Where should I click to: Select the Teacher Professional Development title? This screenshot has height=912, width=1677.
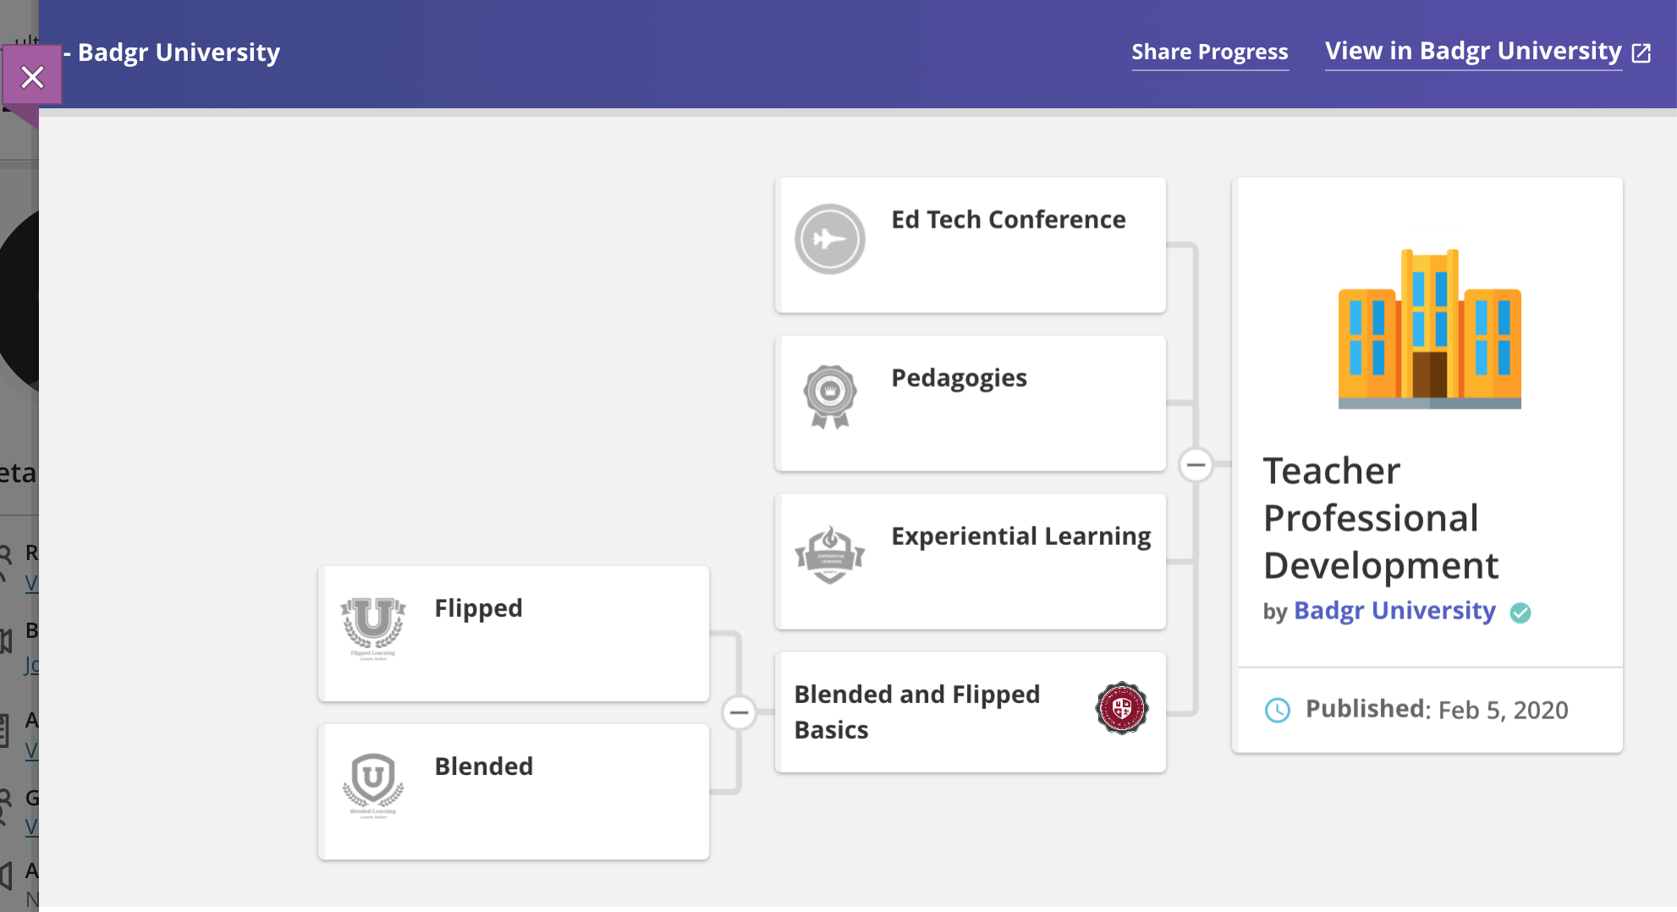point(1380,518)
